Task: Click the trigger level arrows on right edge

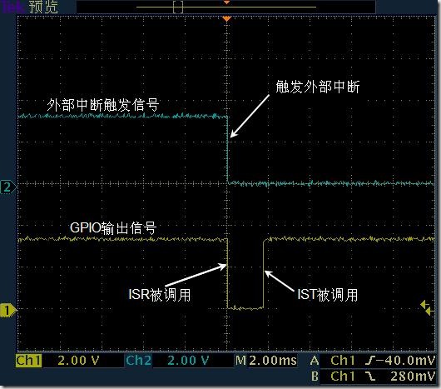Action: tap(427, 307)
